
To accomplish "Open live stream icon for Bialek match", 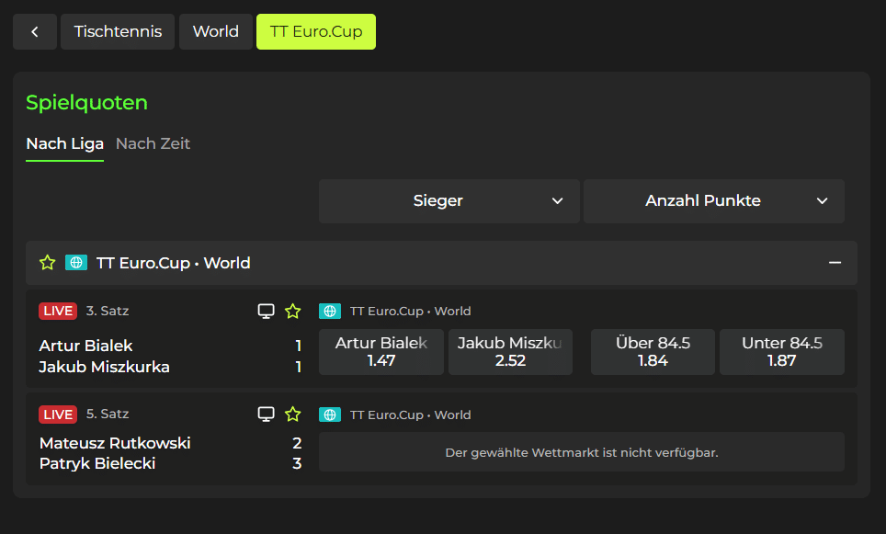I will [x=267, y=311].
